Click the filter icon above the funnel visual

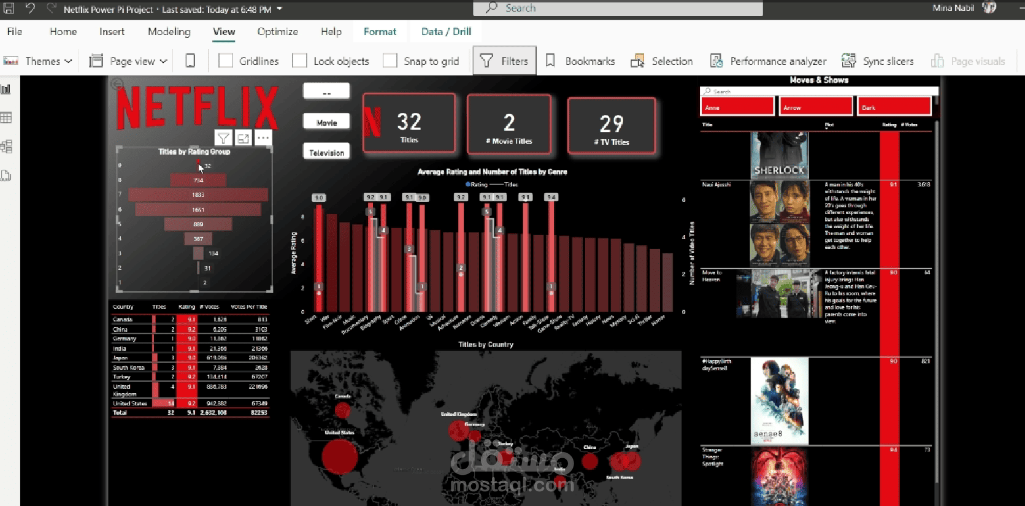click(x=223, y=138)
